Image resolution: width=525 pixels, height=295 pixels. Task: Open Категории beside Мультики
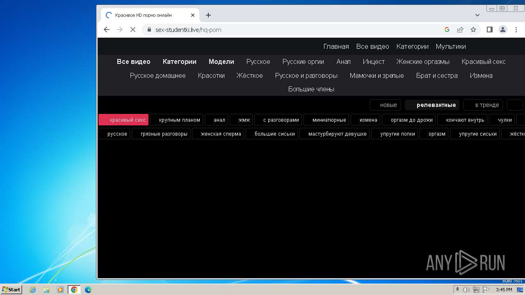point(412,46)
